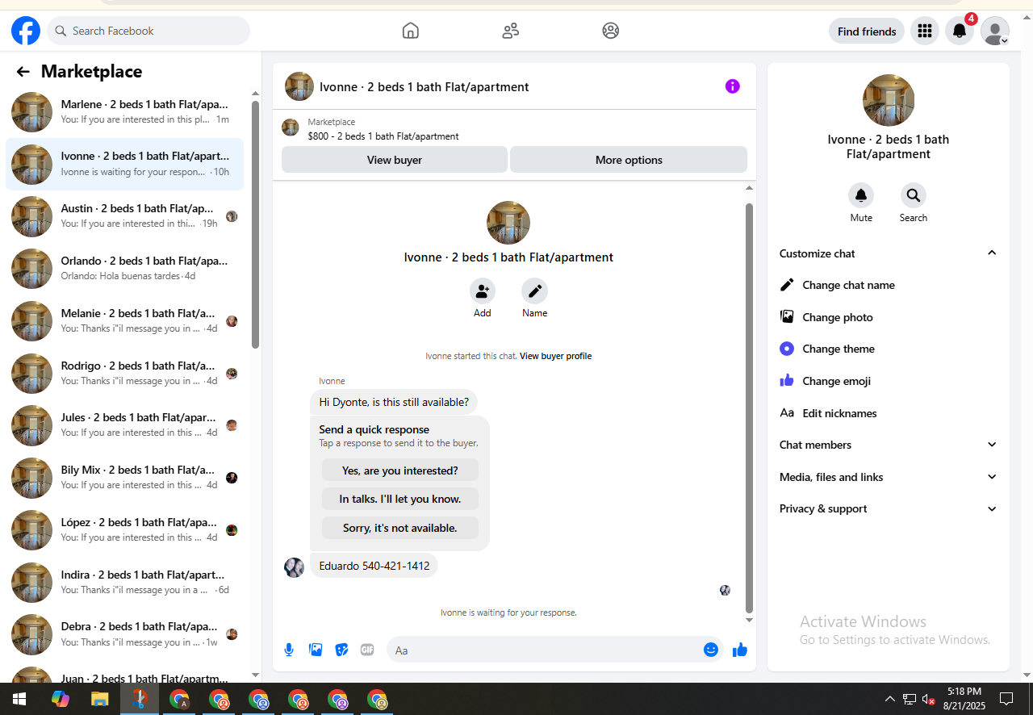Open the View buyer profile link

555,356
